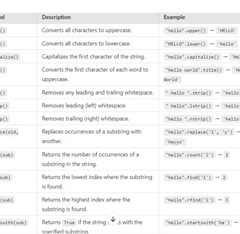Click "Removes trailing (right) whitespace" description
Screen dimensions: 240x234
click(85, 119)
